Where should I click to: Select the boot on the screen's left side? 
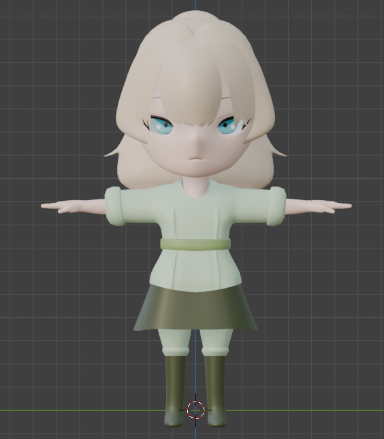point(176,391)
